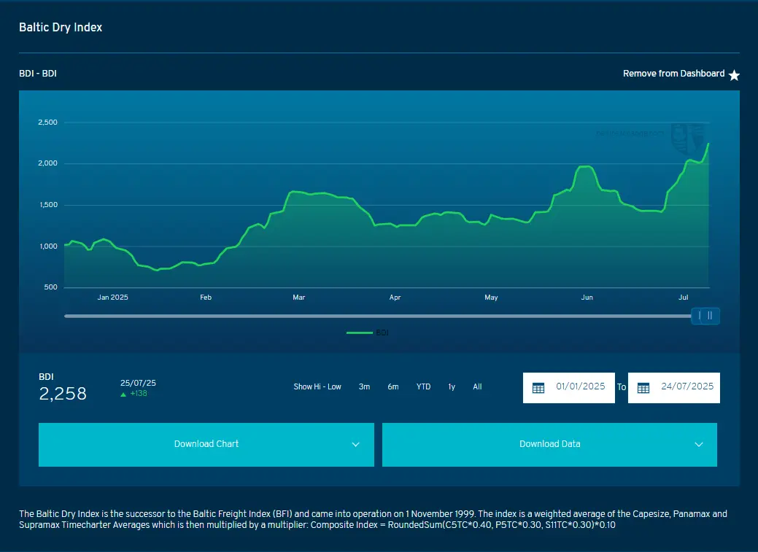Switch to the 6m time range
The image size is (758, 552).
[x=393, y=387]
